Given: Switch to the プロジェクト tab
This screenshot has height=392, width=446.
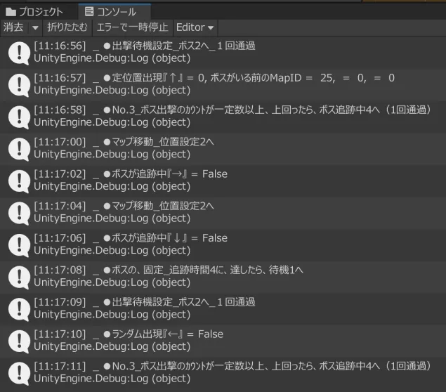Looking at the screenshot, I should [34, 12].
